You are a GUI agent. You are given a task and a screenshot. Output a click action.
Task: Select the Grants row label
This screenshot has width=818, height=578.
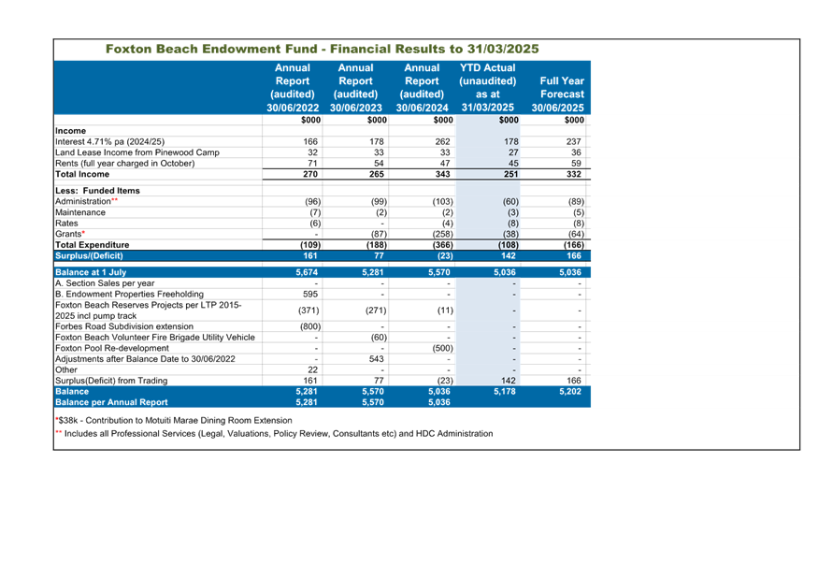tap(70, 234)
